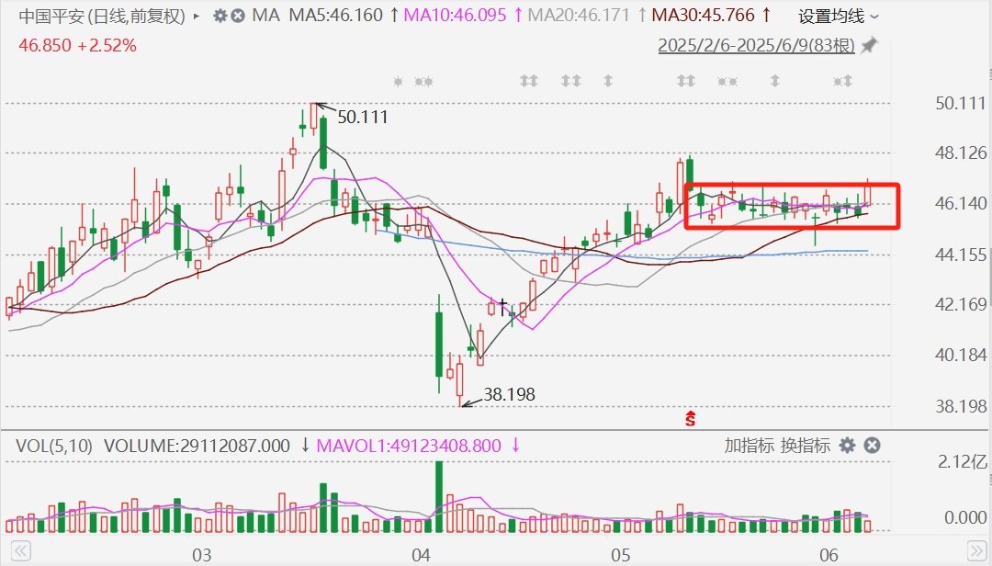
Task: Click the first single star event marker
Action: 398,81
